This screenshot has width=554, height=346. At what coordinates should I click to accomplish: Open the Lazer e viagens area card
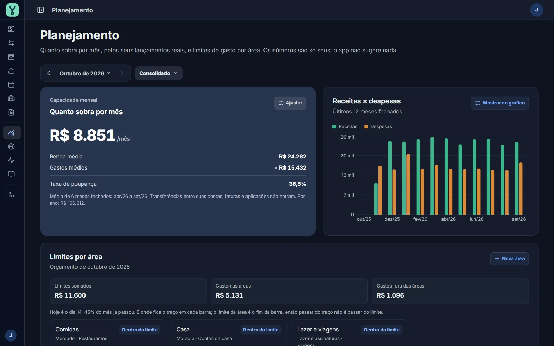[x=350, y=333]
